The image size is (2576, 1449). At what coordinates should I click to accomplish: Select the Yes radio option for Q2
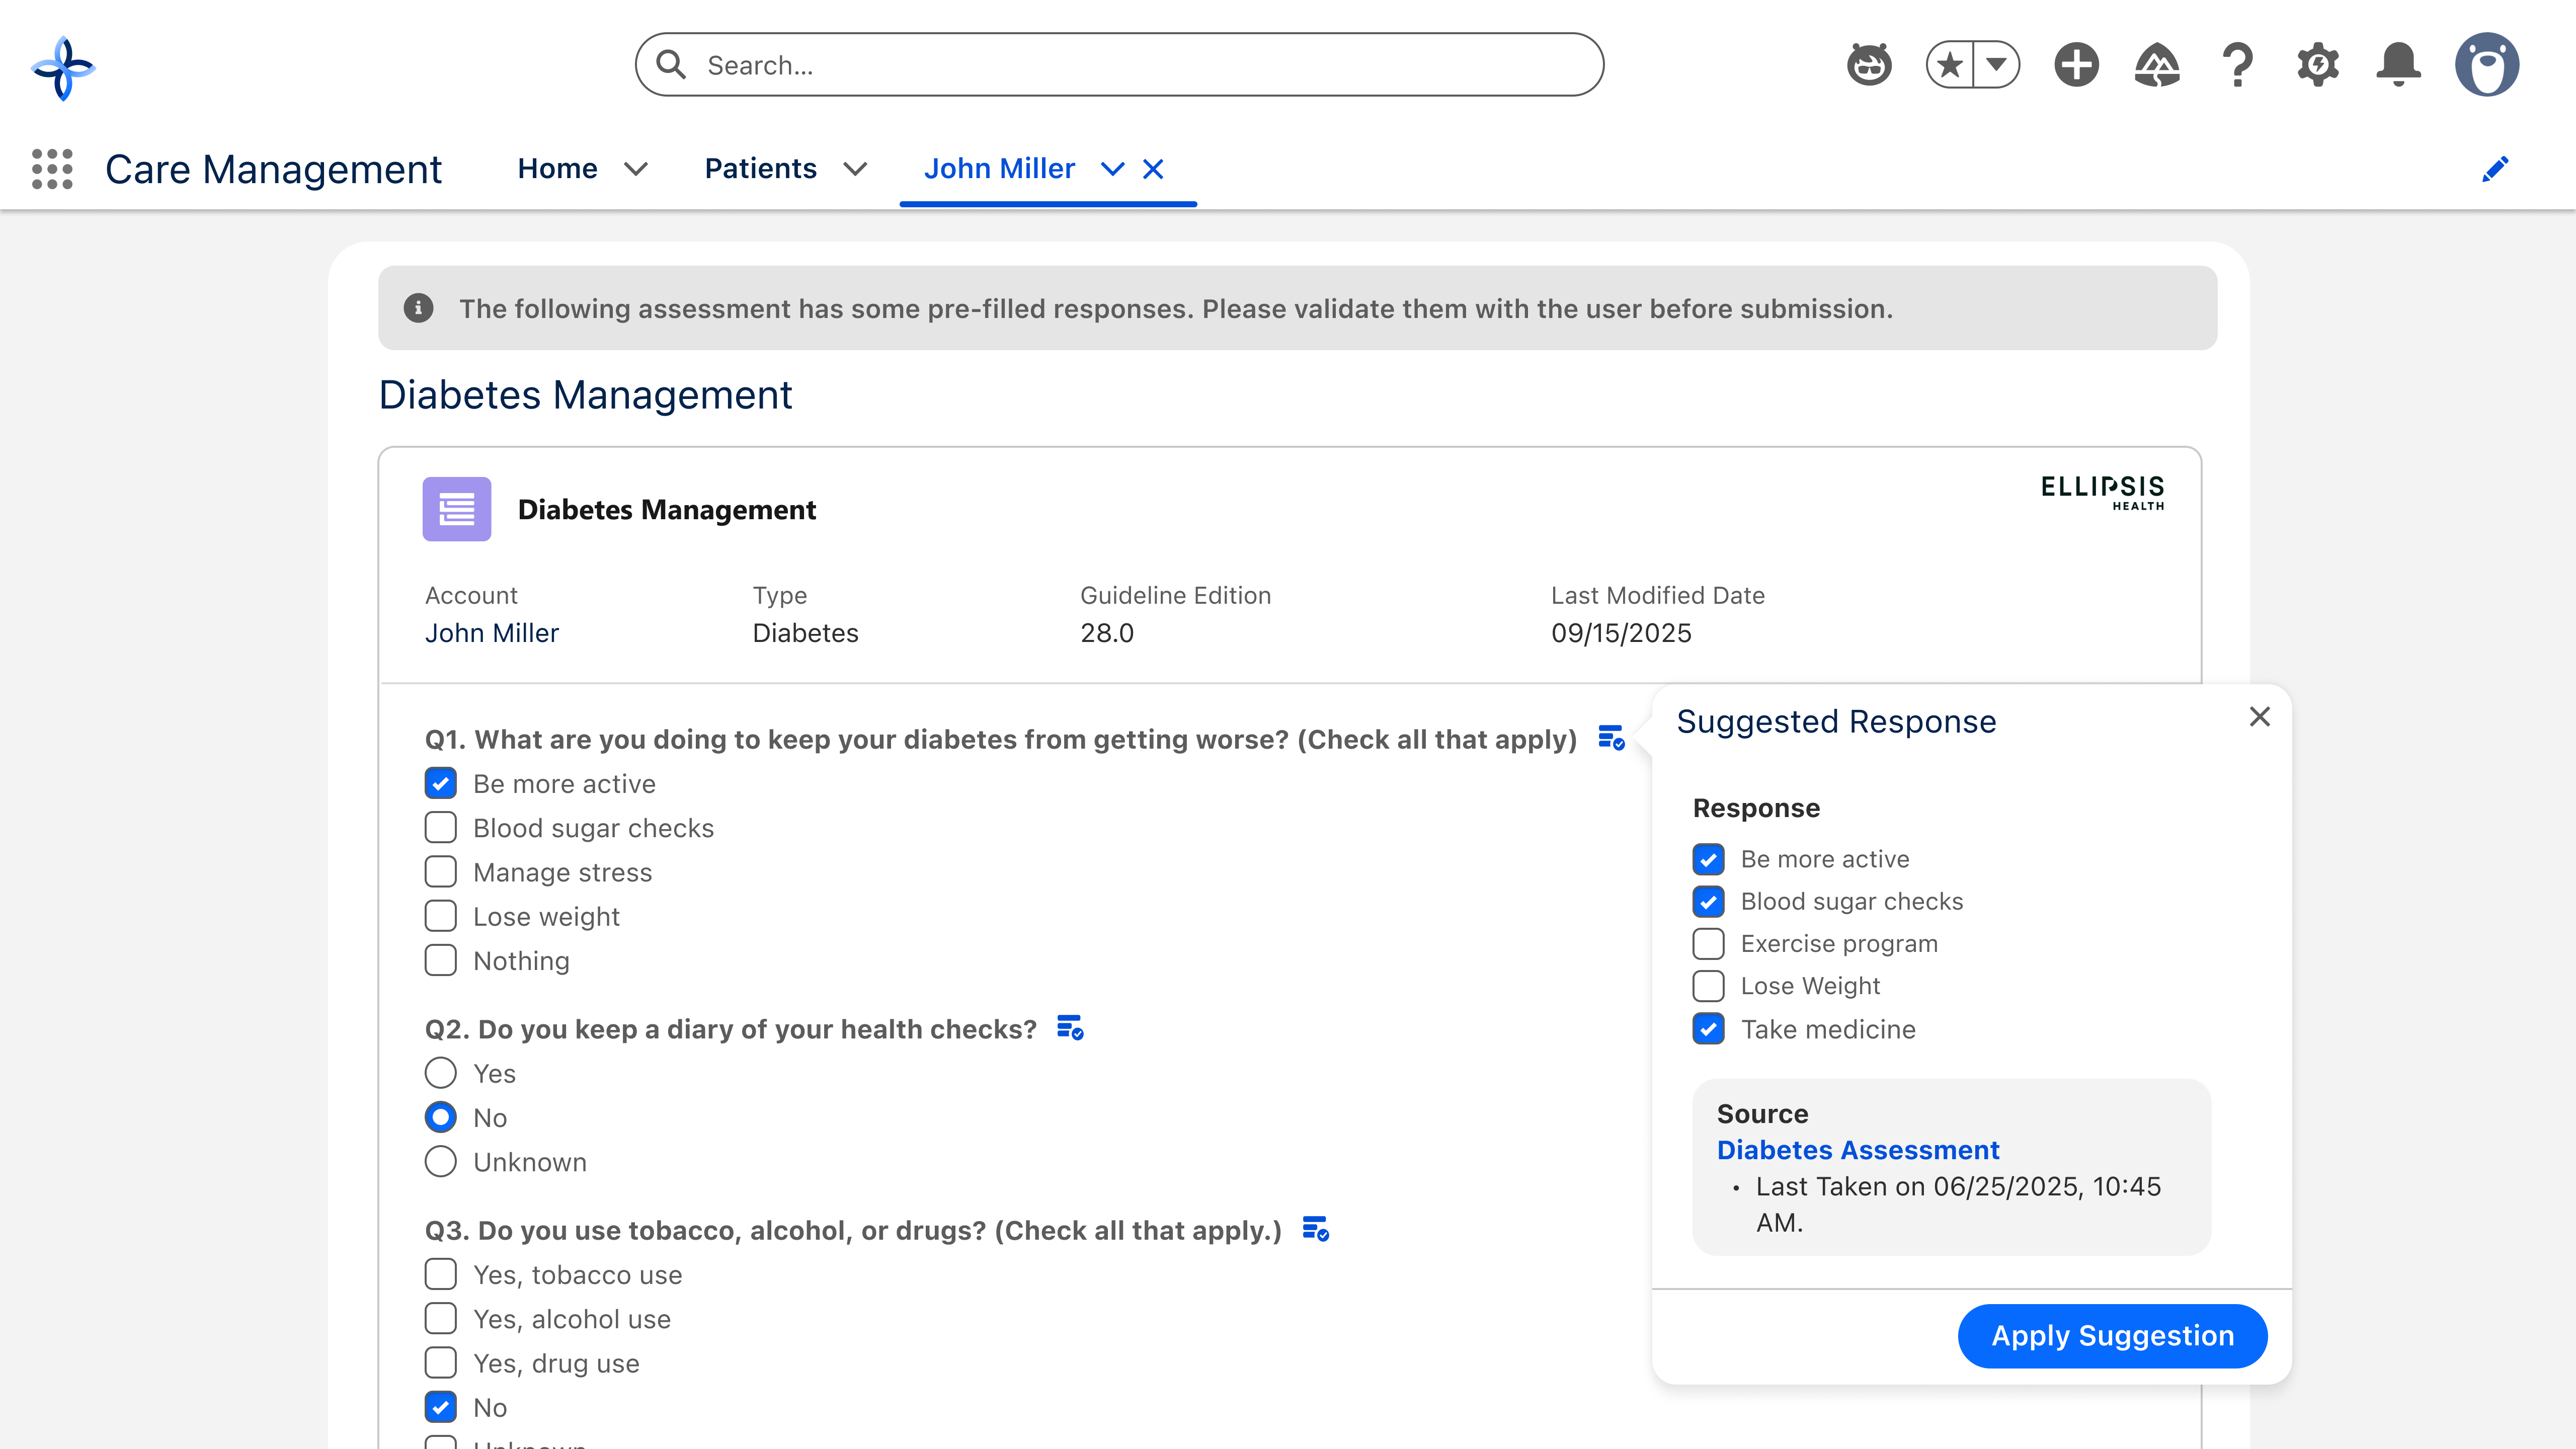[441, 1073]
